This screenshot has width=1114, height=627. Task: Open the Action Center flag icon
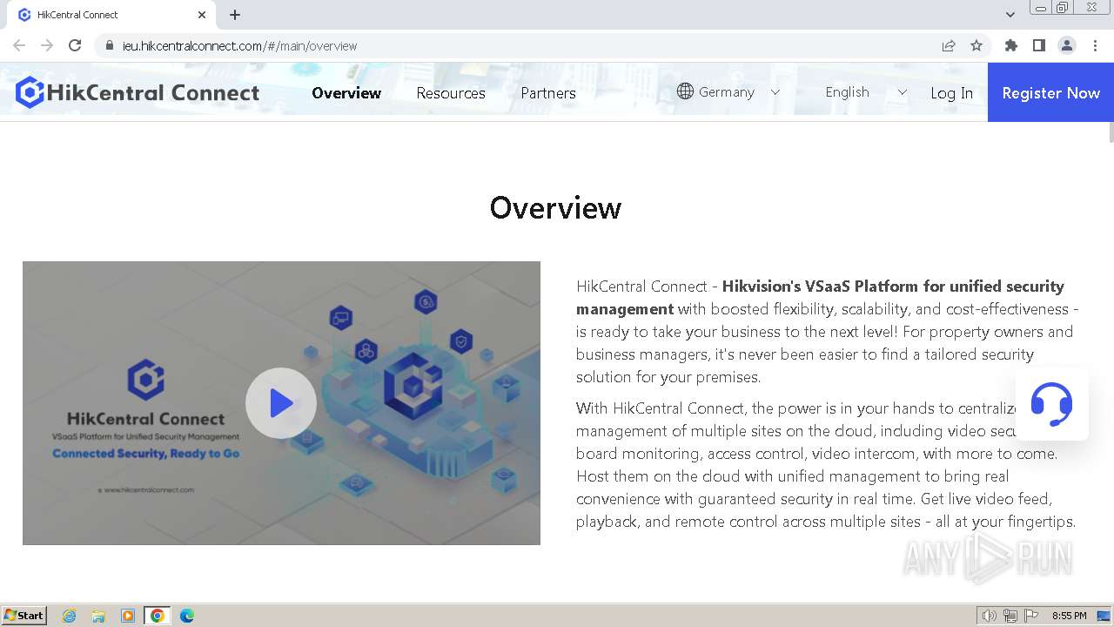[1031, 616]
